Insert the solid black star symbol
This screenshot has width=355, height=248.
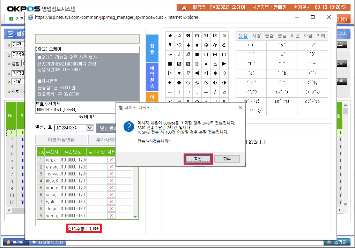(x=170, y=35)
